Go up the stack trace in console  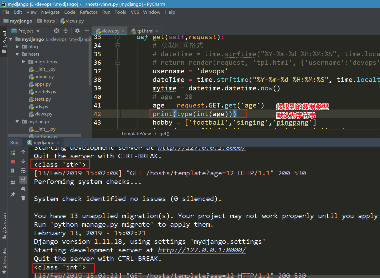coord(23,152)
